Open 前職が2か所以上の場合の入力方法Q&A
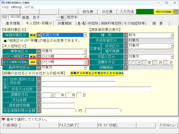The width and height of the screenshot is (179, 134). click(96, 73)
